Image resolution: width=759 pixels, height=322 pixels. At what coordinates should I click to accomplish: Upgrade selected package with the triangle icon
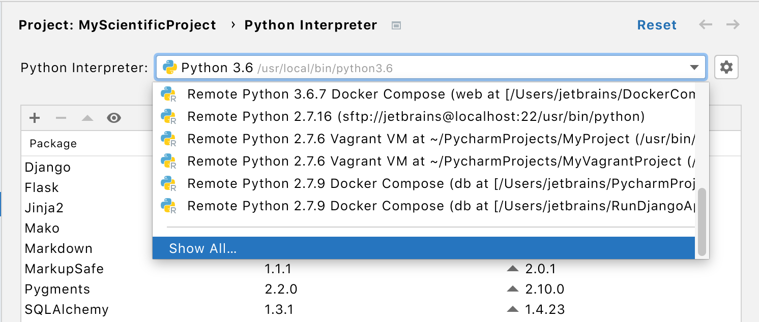click(87, 117)
